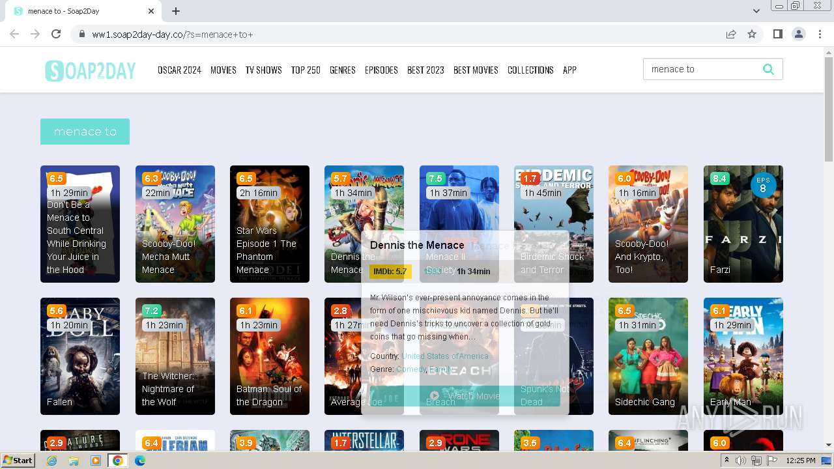Go to BEST MOVIES page
Viewport: 834px width, 469px height.
click(x=476, y=70)
